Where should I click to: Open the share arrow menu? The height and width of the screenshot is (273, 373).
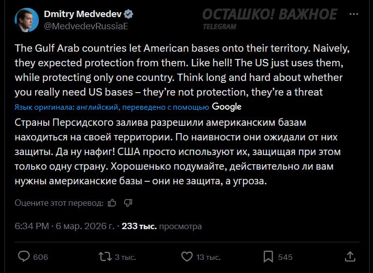click(x=350, y=256)
